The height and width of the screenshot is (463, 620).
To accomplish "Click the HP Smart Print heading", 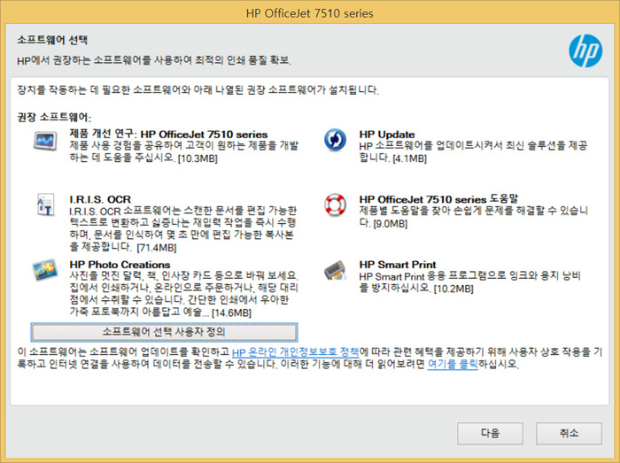I will pyautogui.click(x=397, y=264).
